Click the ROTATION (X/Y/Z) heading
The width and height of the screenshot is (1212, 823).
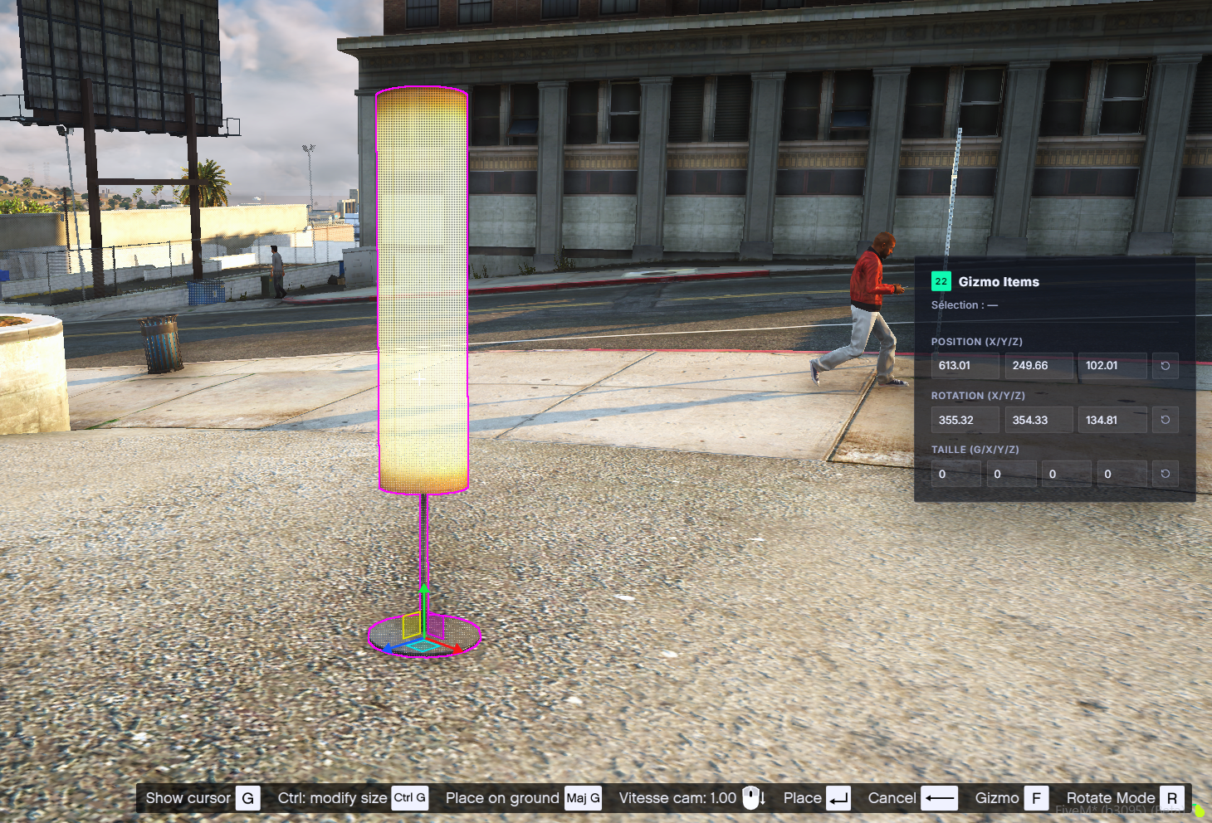coord(978,396)
